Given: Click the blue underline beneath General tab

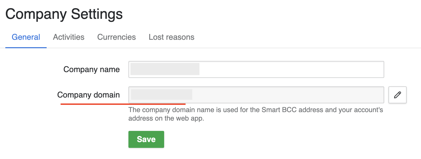Looking at the screenshot, I should (x=26, y=48).
